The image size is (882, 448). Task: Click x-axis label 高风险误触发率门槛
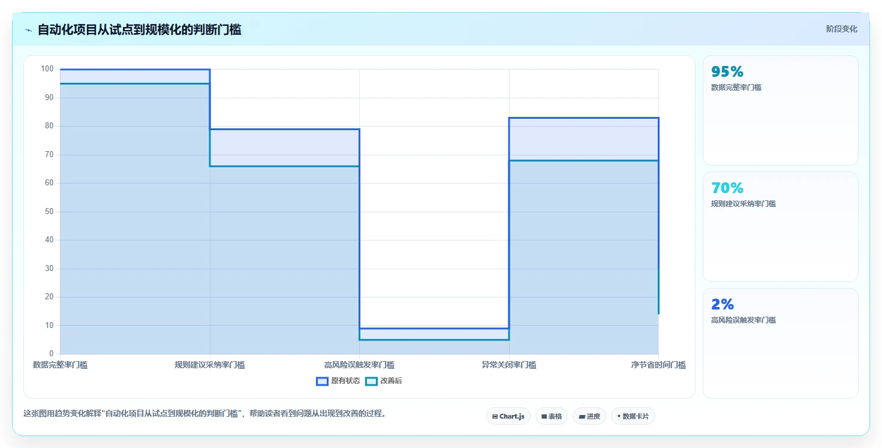pos(359,365)
